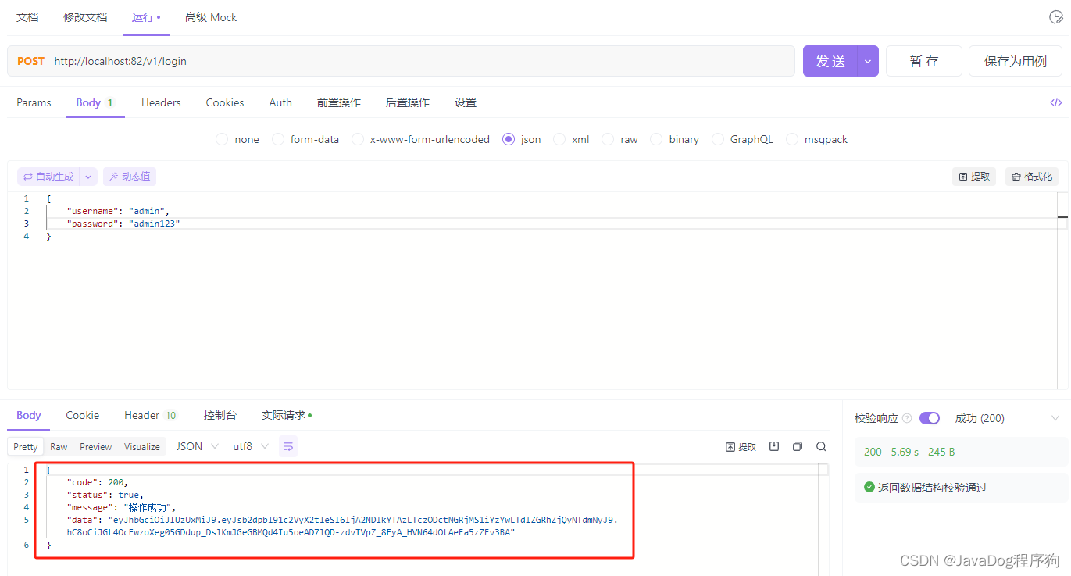Click the top-right clock history icon
Screen dimensions: 1071x576
(1056, 17)
